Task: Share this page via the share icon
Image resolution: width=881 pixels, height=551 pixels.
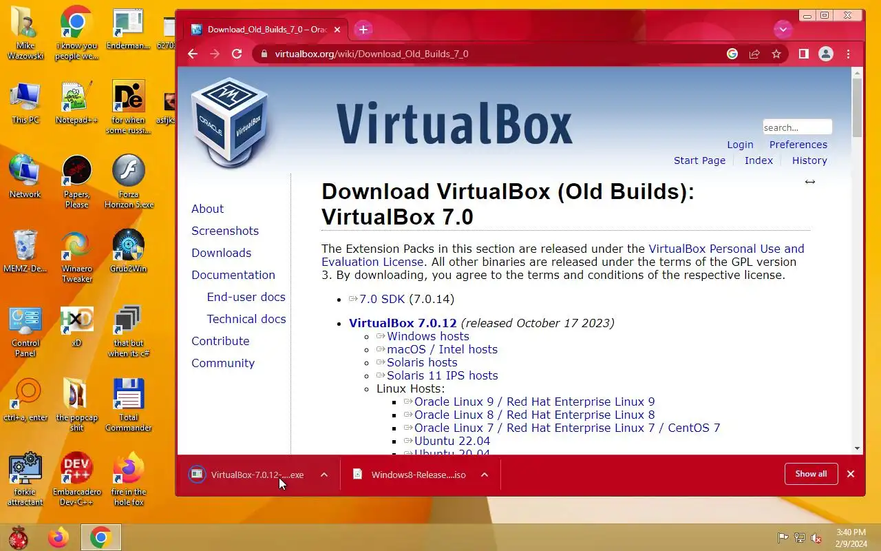Action: [x=754, y=54]
